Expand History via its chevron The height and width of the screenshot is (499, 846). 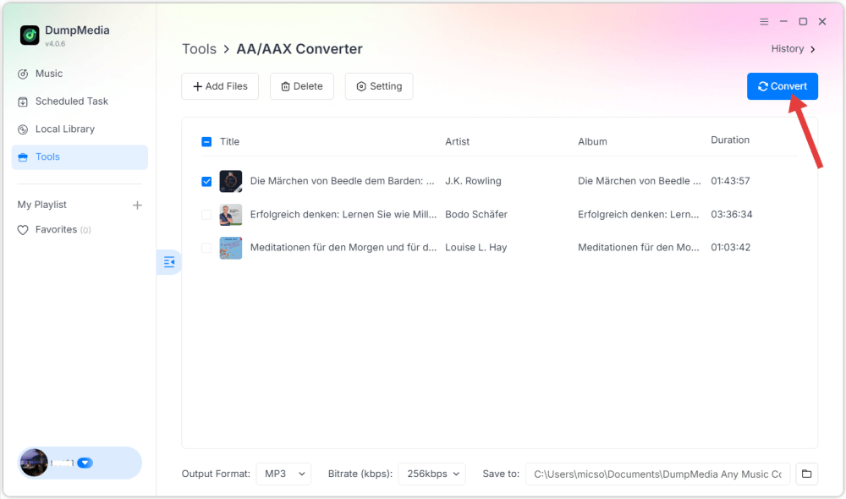tap(812, 49)
